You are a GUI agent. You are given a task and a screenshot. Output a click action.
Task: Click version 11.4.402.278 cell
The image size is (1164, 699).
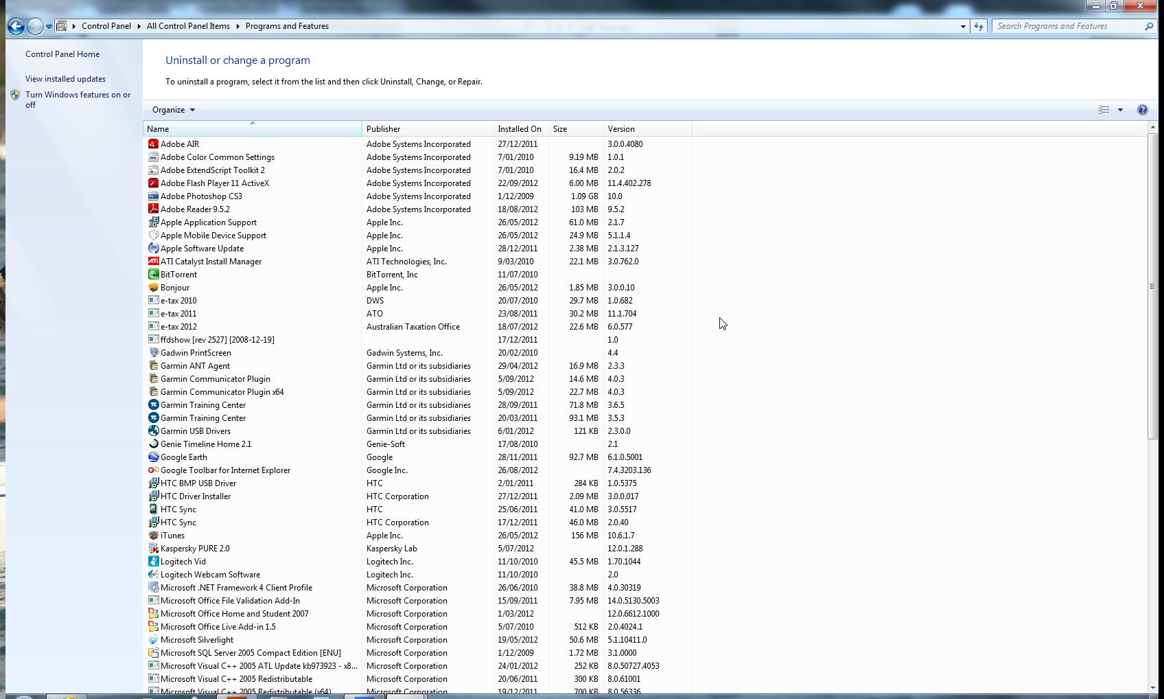[x=629, y=183]
